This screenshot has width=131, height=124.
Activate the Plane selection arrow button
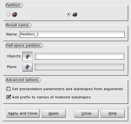[27, 67]
